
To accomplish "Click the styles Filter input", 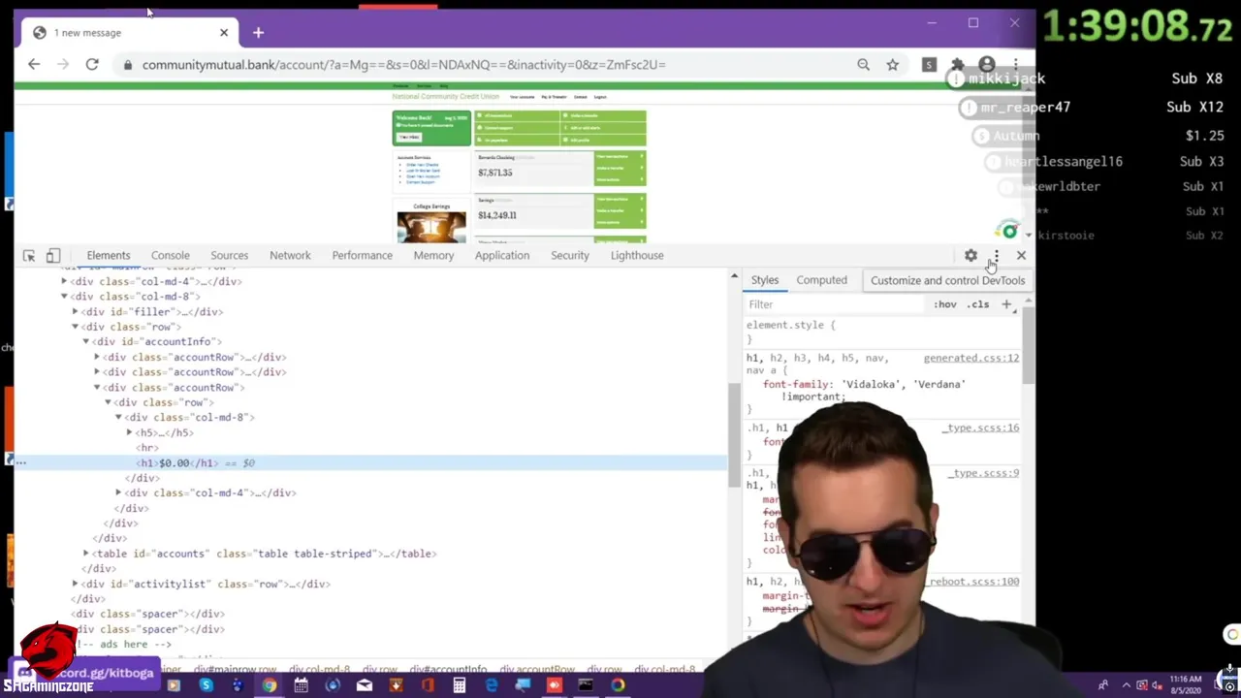I will pos(834,304).
